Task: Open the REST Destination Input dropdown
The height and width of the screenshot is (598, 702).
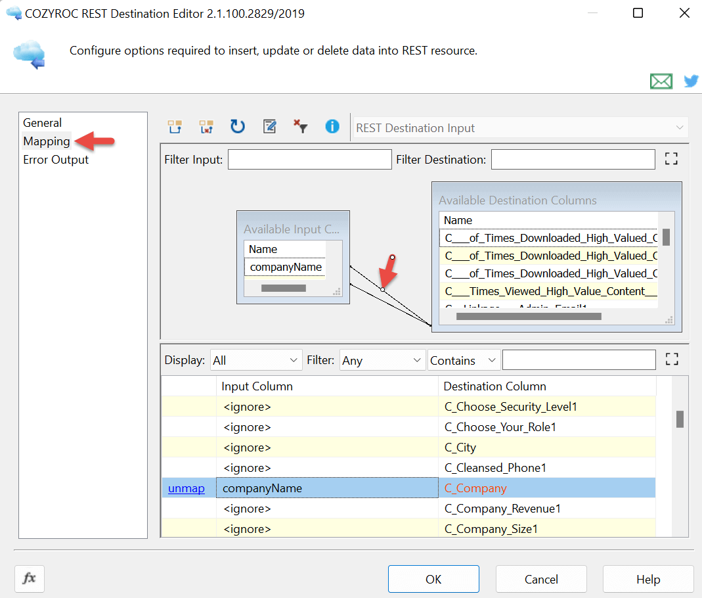Action: 520,127
